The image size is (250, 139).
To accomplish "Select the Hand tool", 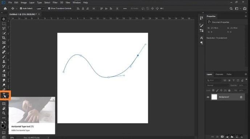I will (x=4, y=109).
